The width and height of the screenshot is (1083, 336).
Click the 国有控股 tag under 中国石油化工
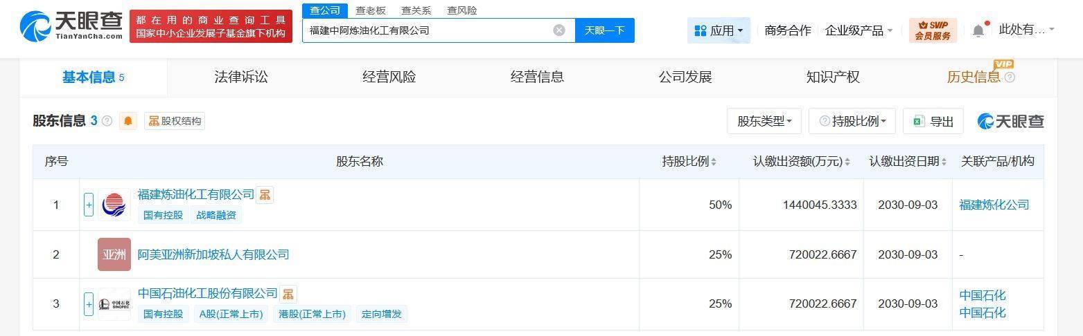(x=164, y=314)
